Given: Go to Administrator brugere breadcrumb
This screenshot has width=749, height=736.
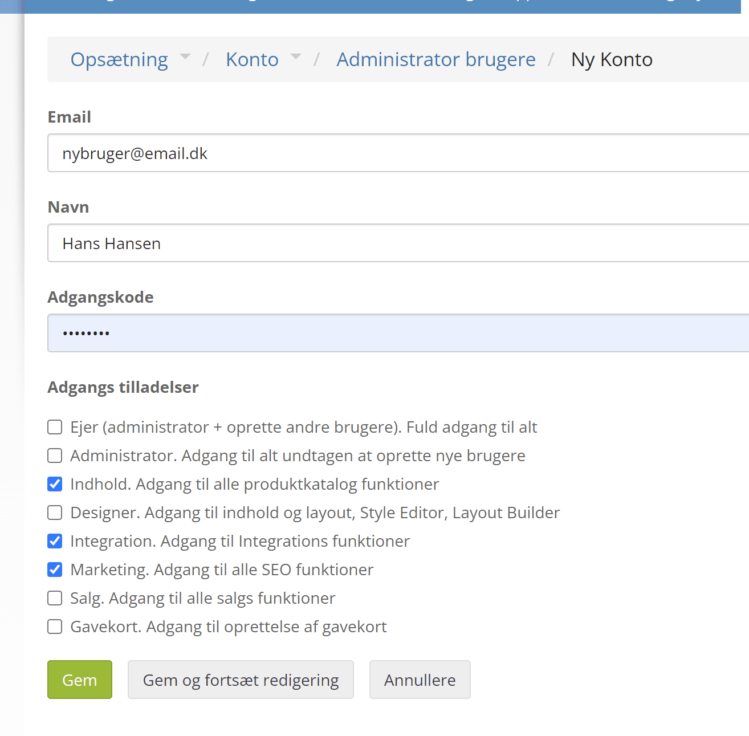Looking at the screenshot, I should [436, 59].
